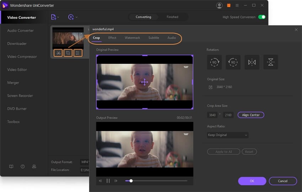Screen dimensions: 302x192
Task: Toggle High Speed Conversion switch
Action: click(262, 17)
